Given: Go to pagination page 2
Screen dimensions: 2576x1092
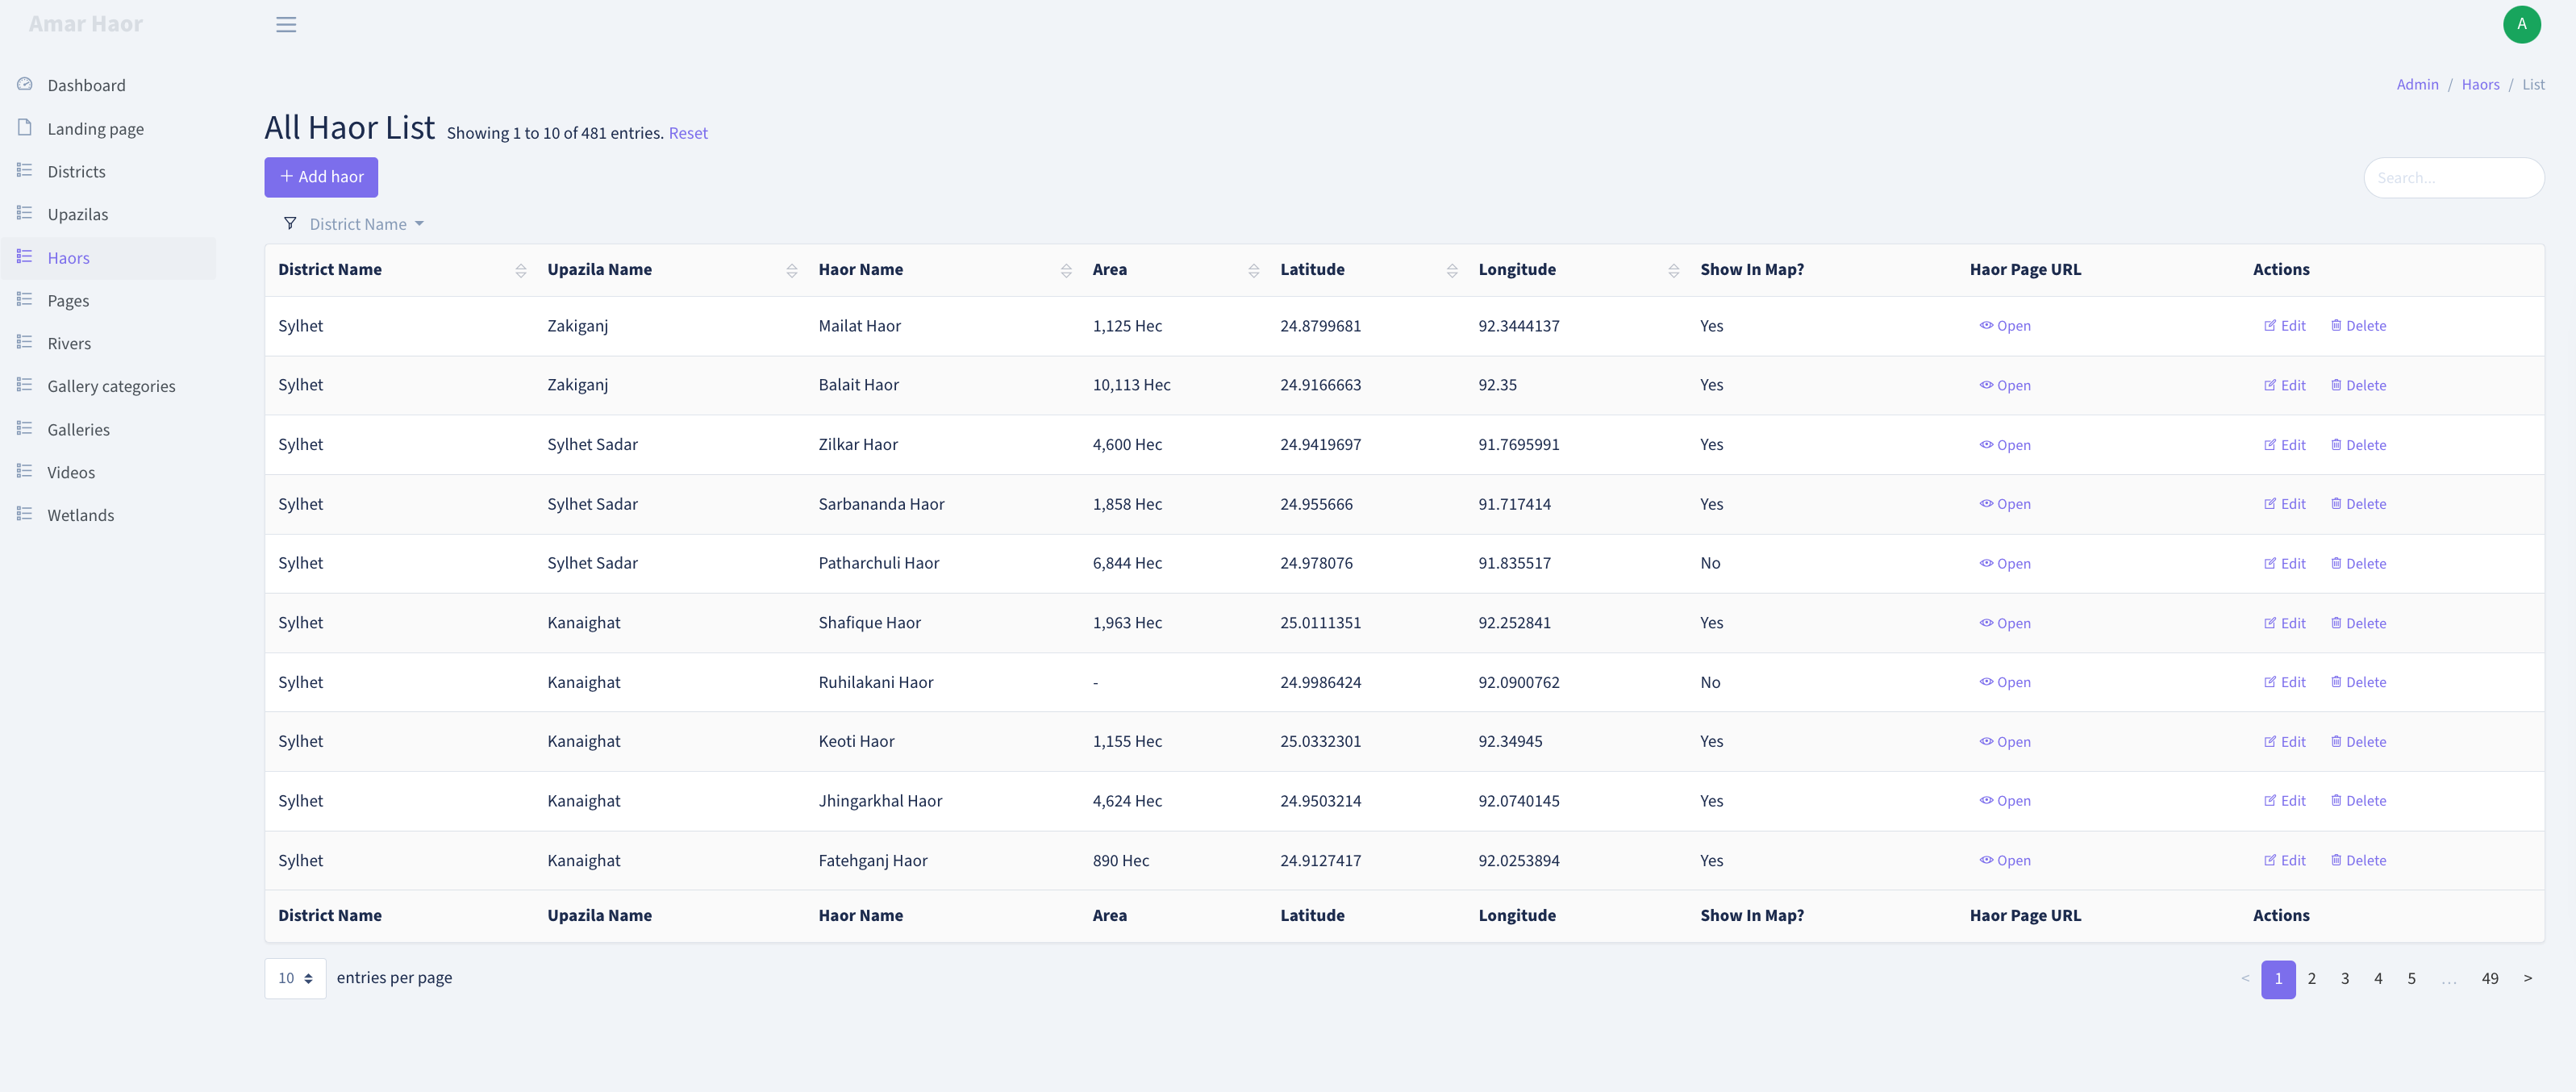Looking at the screenshot, I should pos(2311,979).
